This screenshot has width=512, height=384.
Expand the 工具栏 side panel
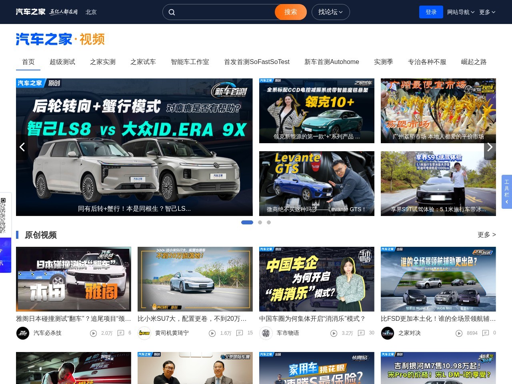pyautogui.click(x=507, y=192)
